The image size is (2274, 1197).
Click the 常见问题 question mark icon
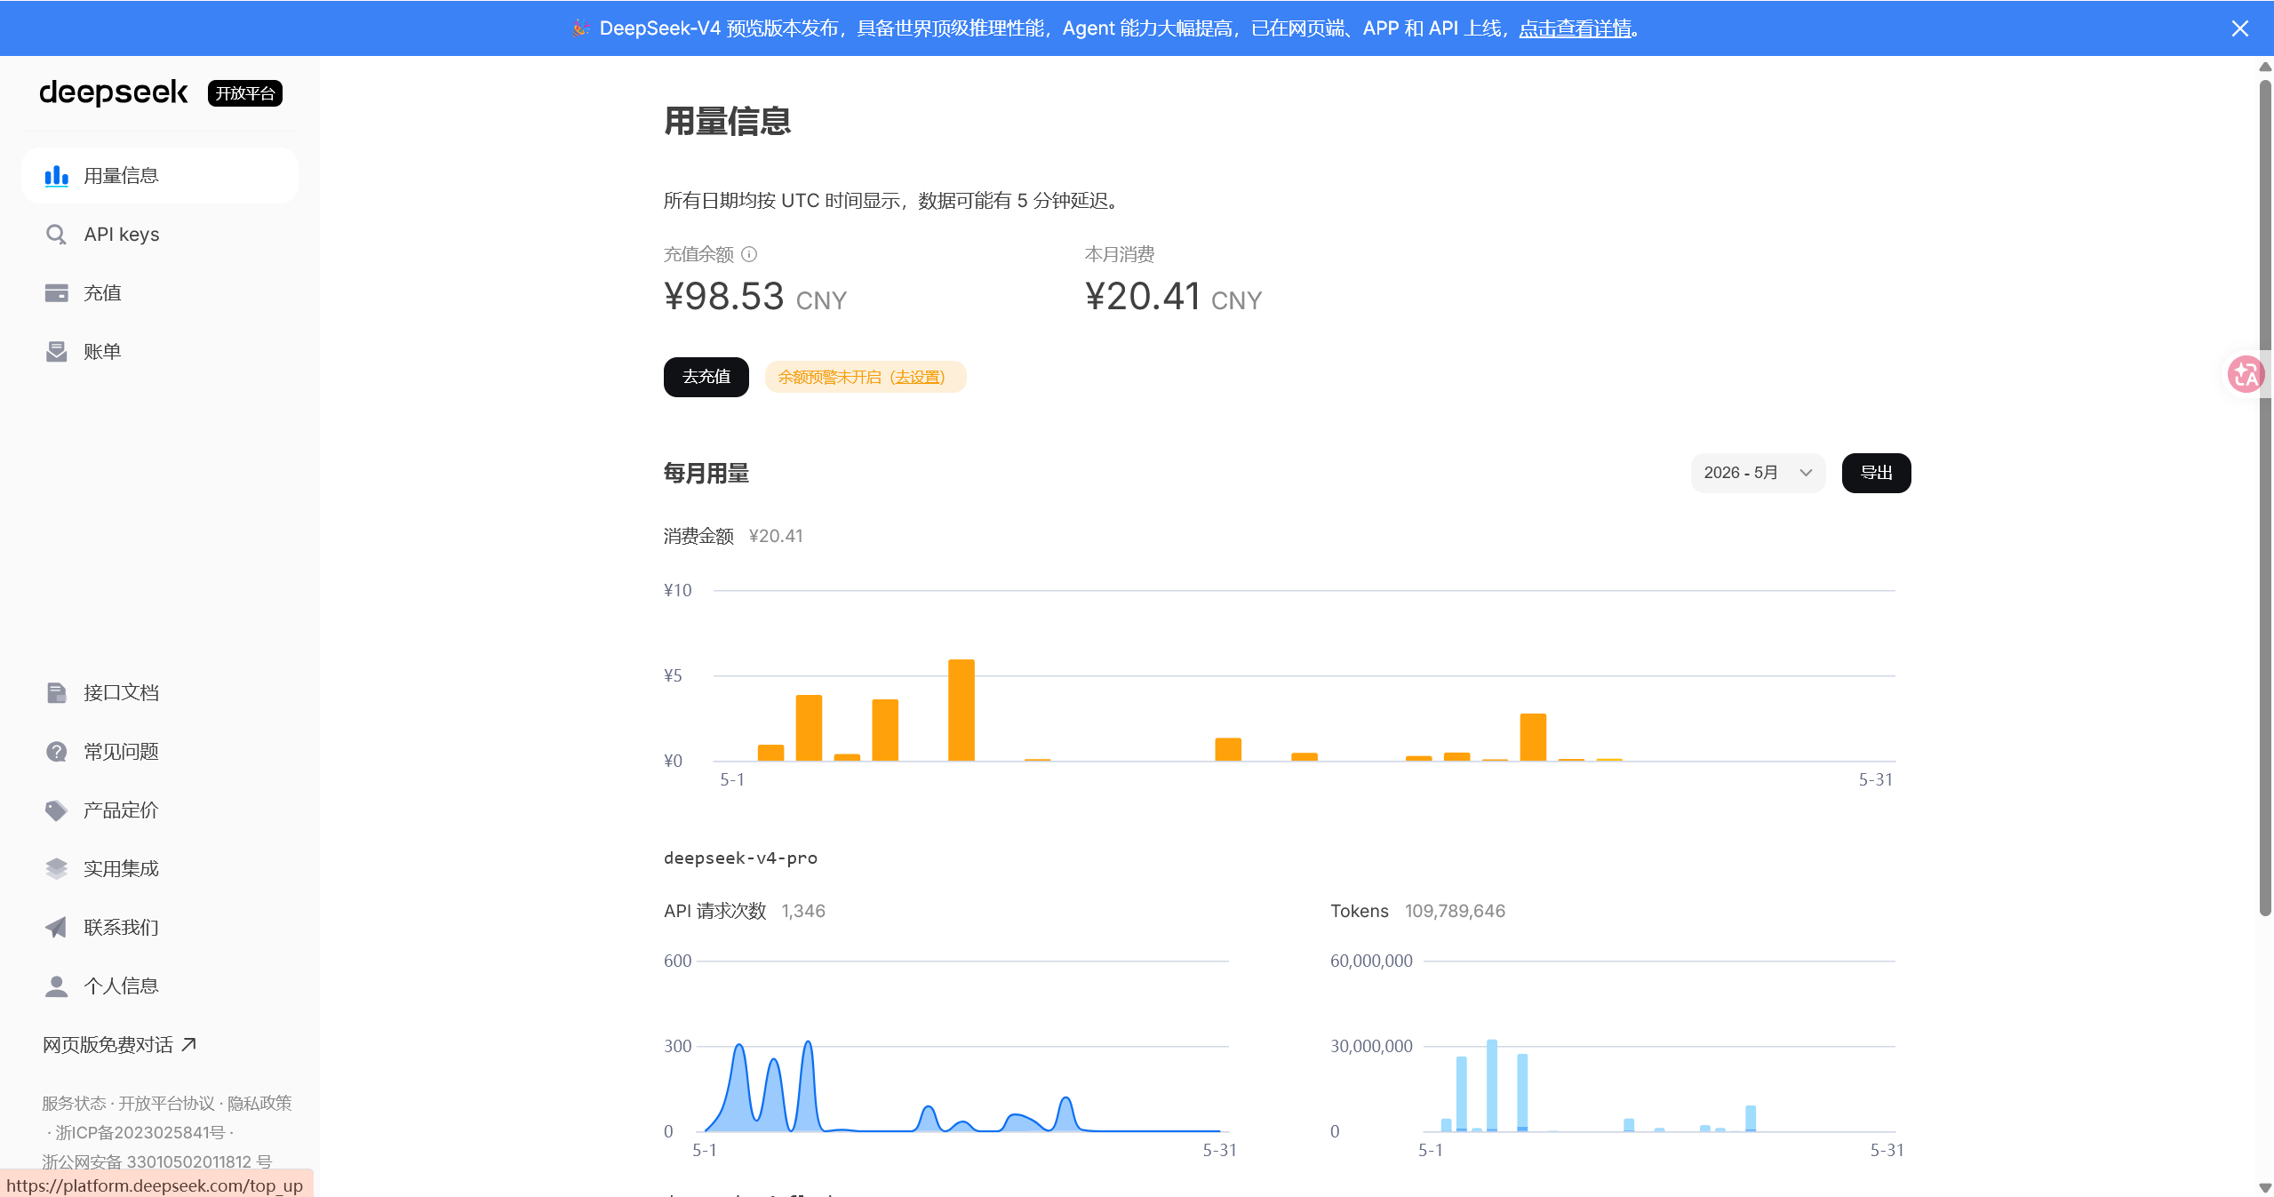pos(56,752)
